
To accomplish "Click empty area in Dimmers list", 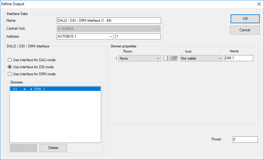I will (x=55, y=119).
